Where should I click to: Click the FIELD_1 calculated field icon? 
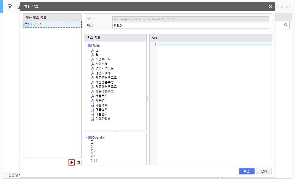[x=27, y=24]
